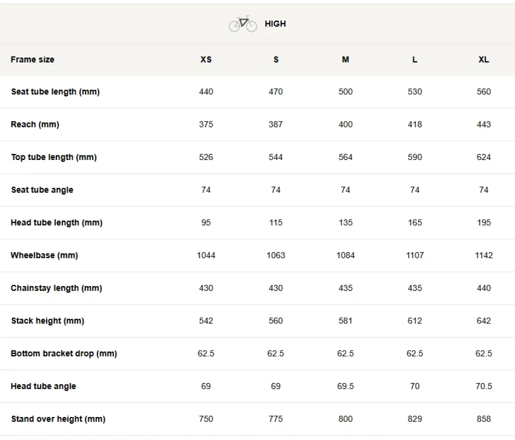Select the XL frame size column header
Viewport: 515px width, 440px height.
(x=484, y=60)
